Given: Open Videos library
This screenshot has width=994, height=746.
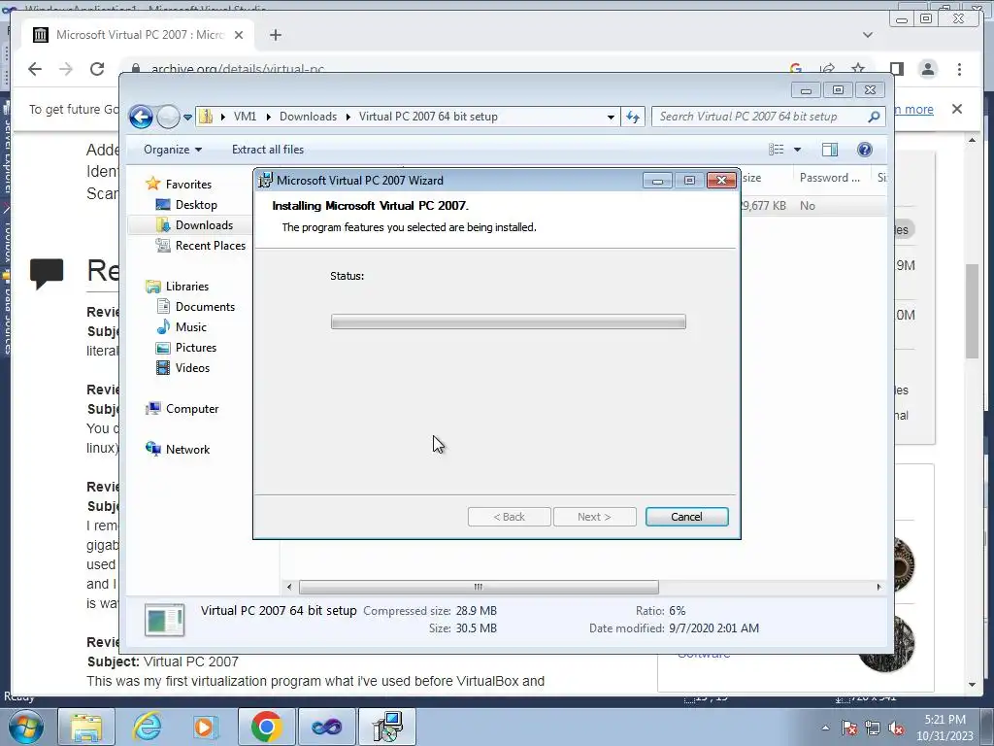Looking at the screenshot, I should click(x=192, y=368).
